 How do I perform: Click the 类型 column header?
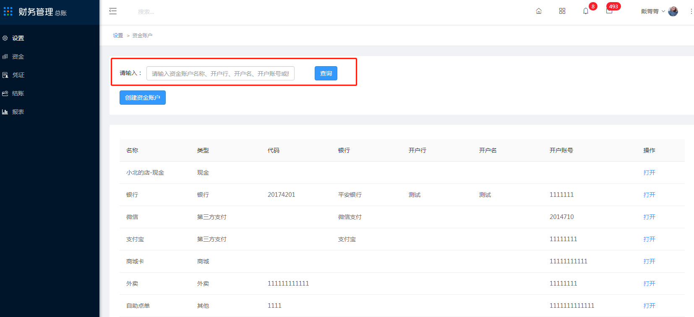(203, 150)
